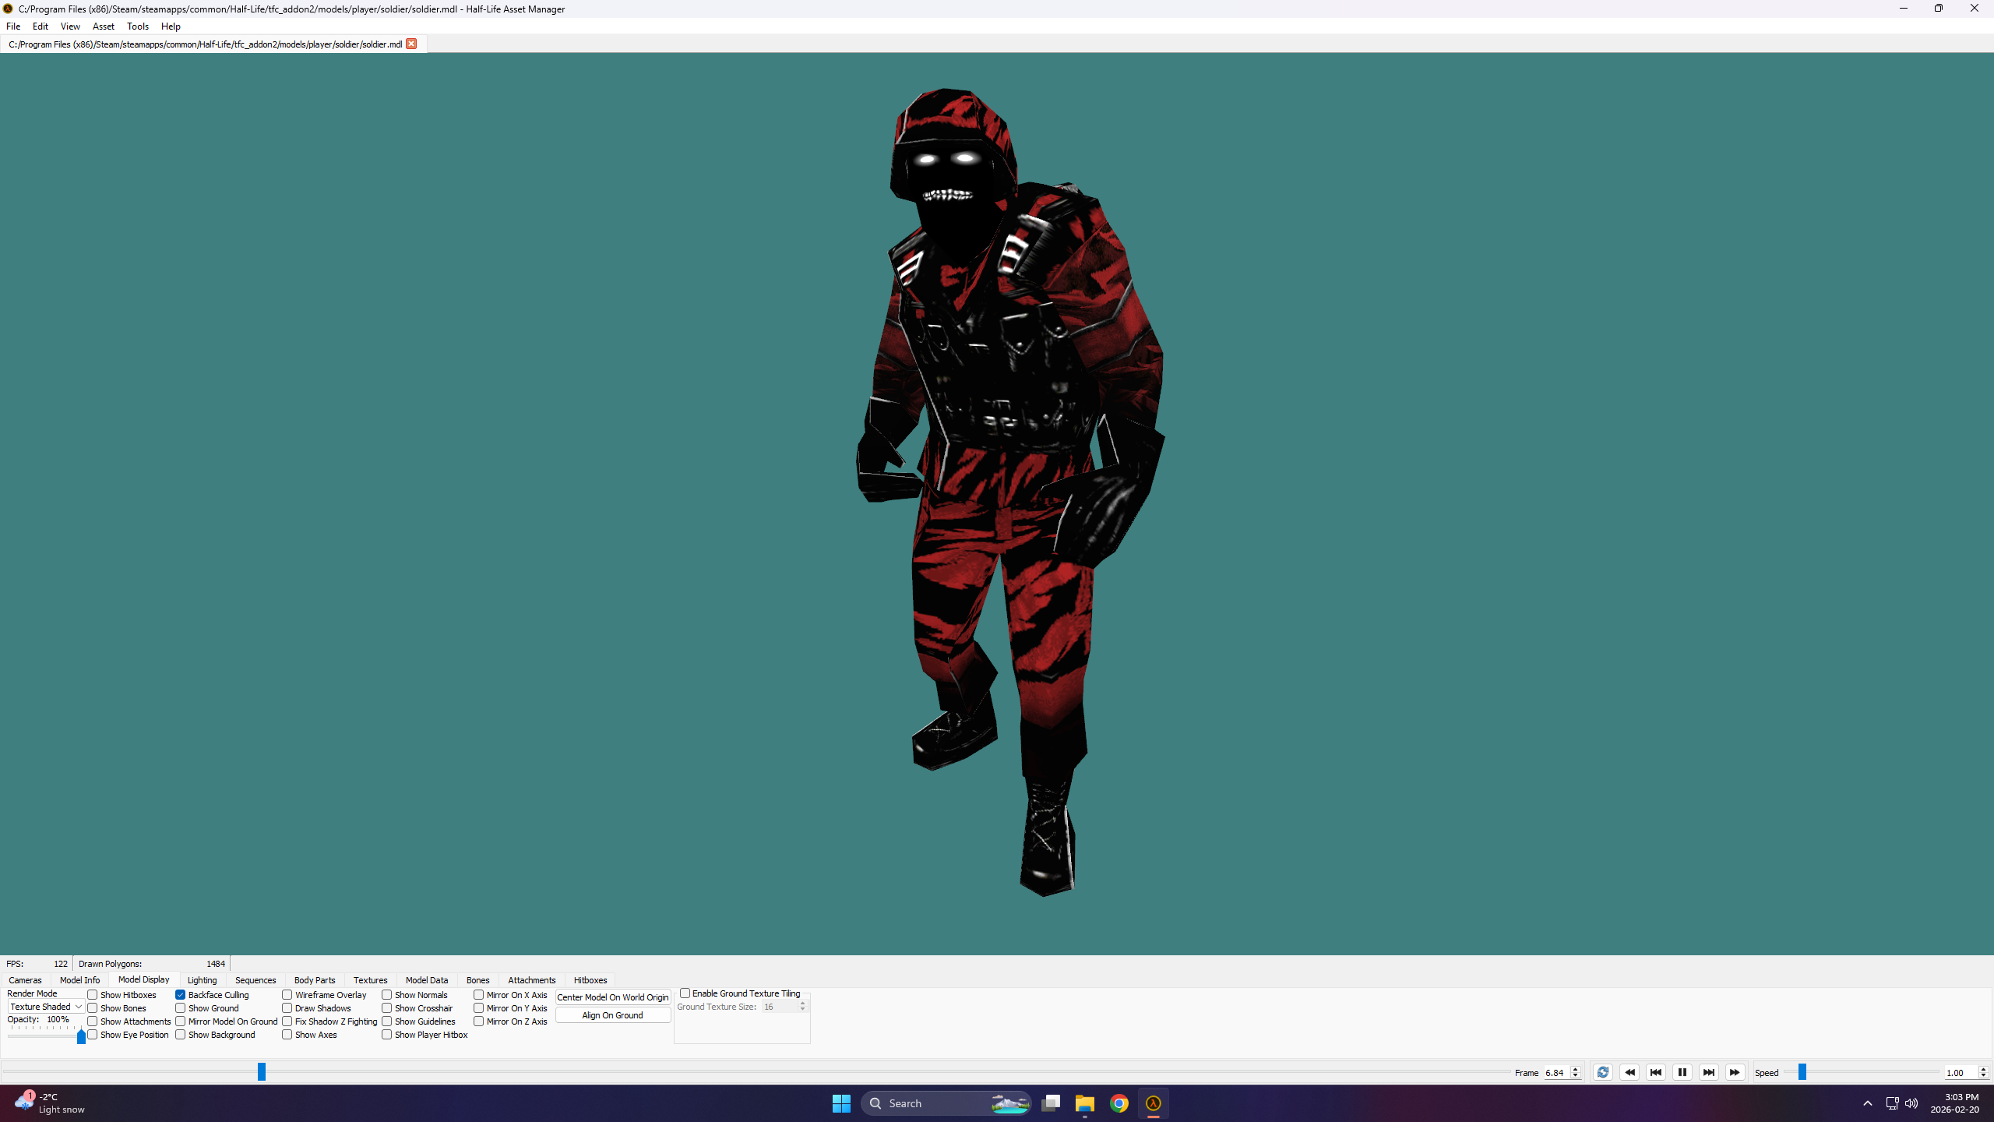Enable the Show Hitboxes checkbox
This screenshot has width=1994, height=1122.
coord(93,995)
